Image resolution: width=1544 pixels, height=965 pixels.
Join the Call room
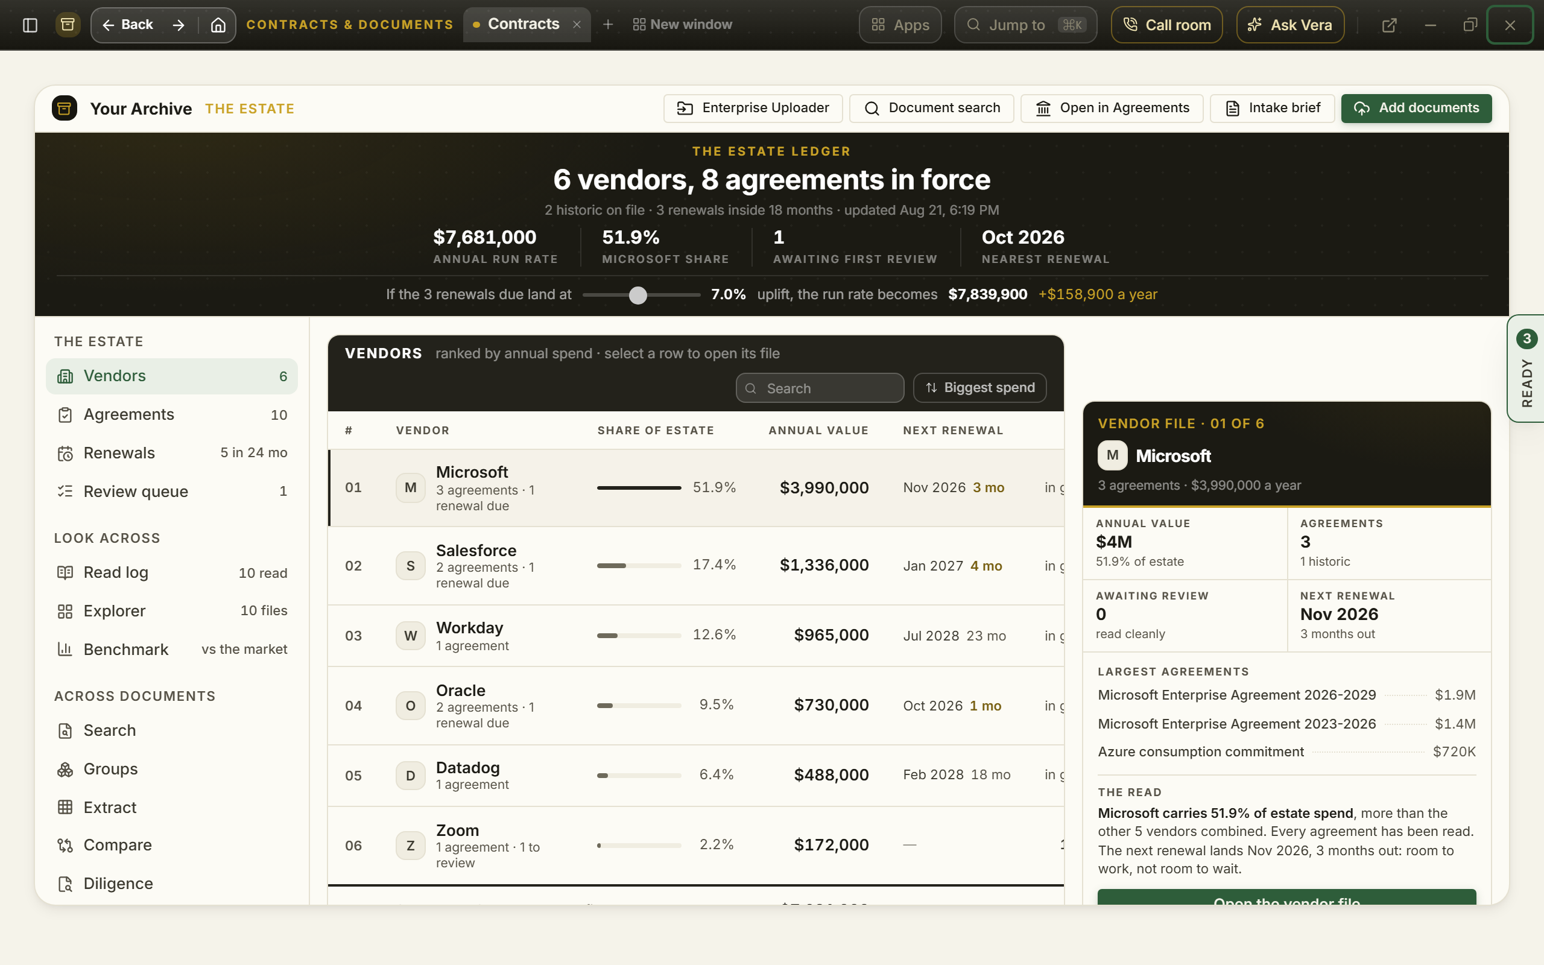[1166, 25]
